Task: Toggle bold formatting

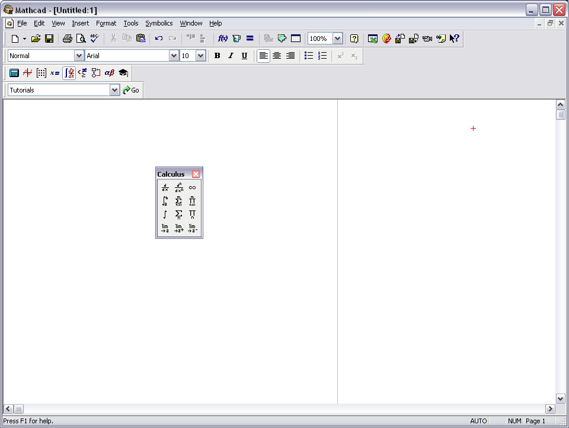Action: 217,56
